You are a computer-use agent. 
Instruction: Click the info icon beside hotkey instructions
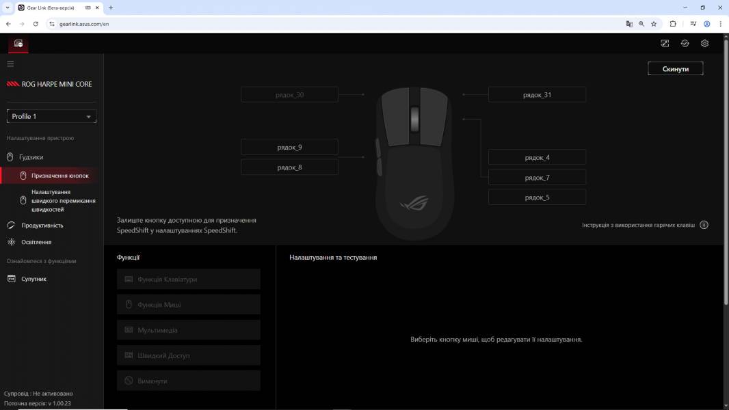[x=704, y=224]
